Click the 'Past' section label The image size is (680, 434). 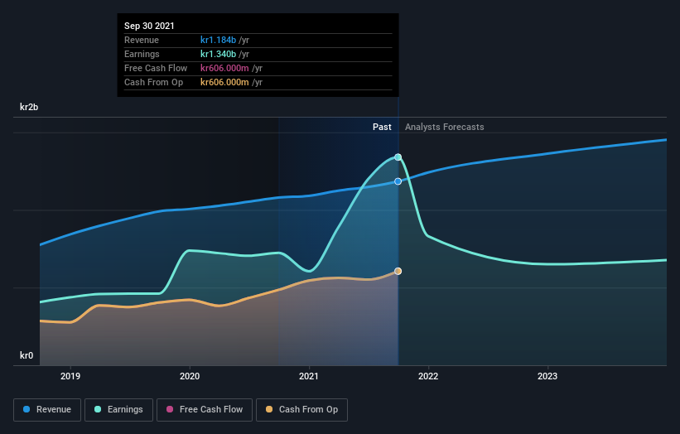click(x=382, y=127)
